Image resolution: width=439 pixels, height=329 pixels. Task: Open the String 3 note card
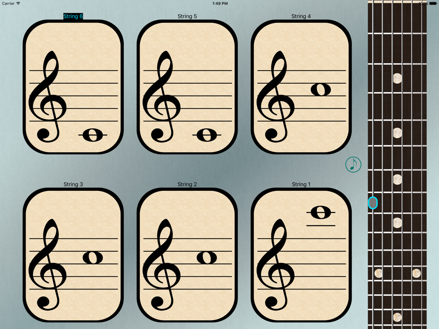[73, 255]
